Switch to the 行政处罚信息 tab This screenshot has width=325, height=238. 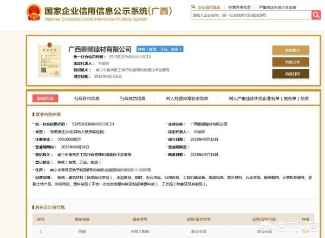133,98
